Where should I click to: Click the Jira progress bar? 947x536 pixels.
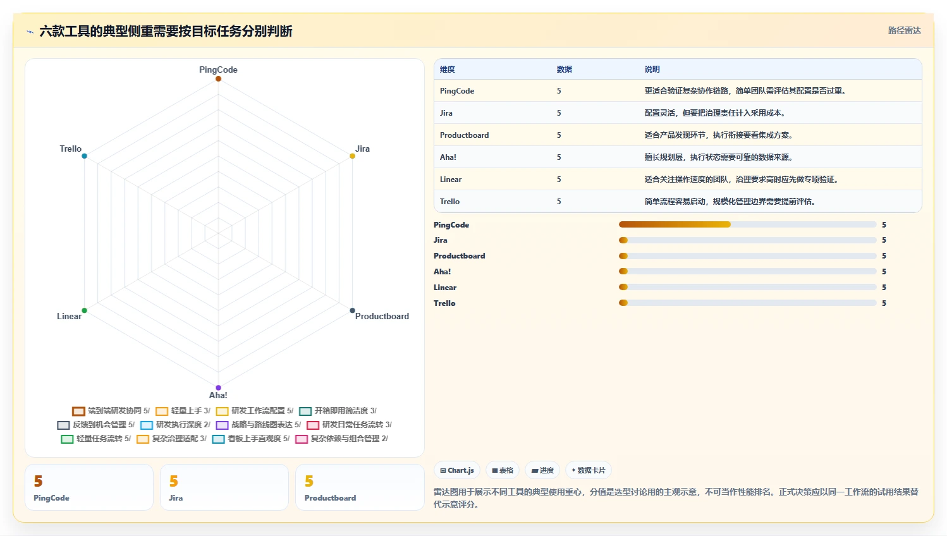[748, 240]
